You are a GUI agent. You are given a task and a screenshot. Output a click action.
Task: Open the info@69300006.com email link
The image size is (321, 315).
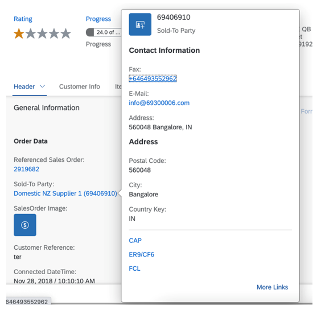click(159, 103)
